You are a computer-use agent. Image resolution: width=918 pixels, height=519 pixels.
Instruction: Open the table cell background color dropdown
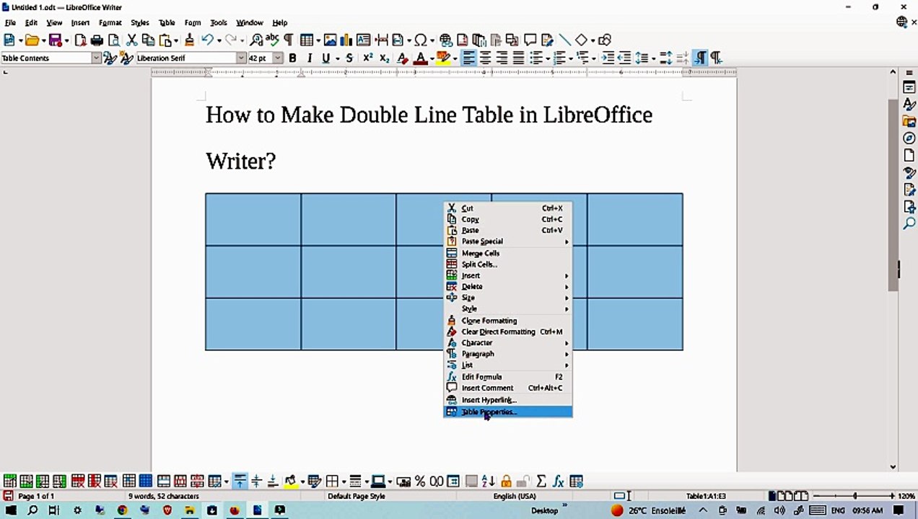tap(301, 482)
